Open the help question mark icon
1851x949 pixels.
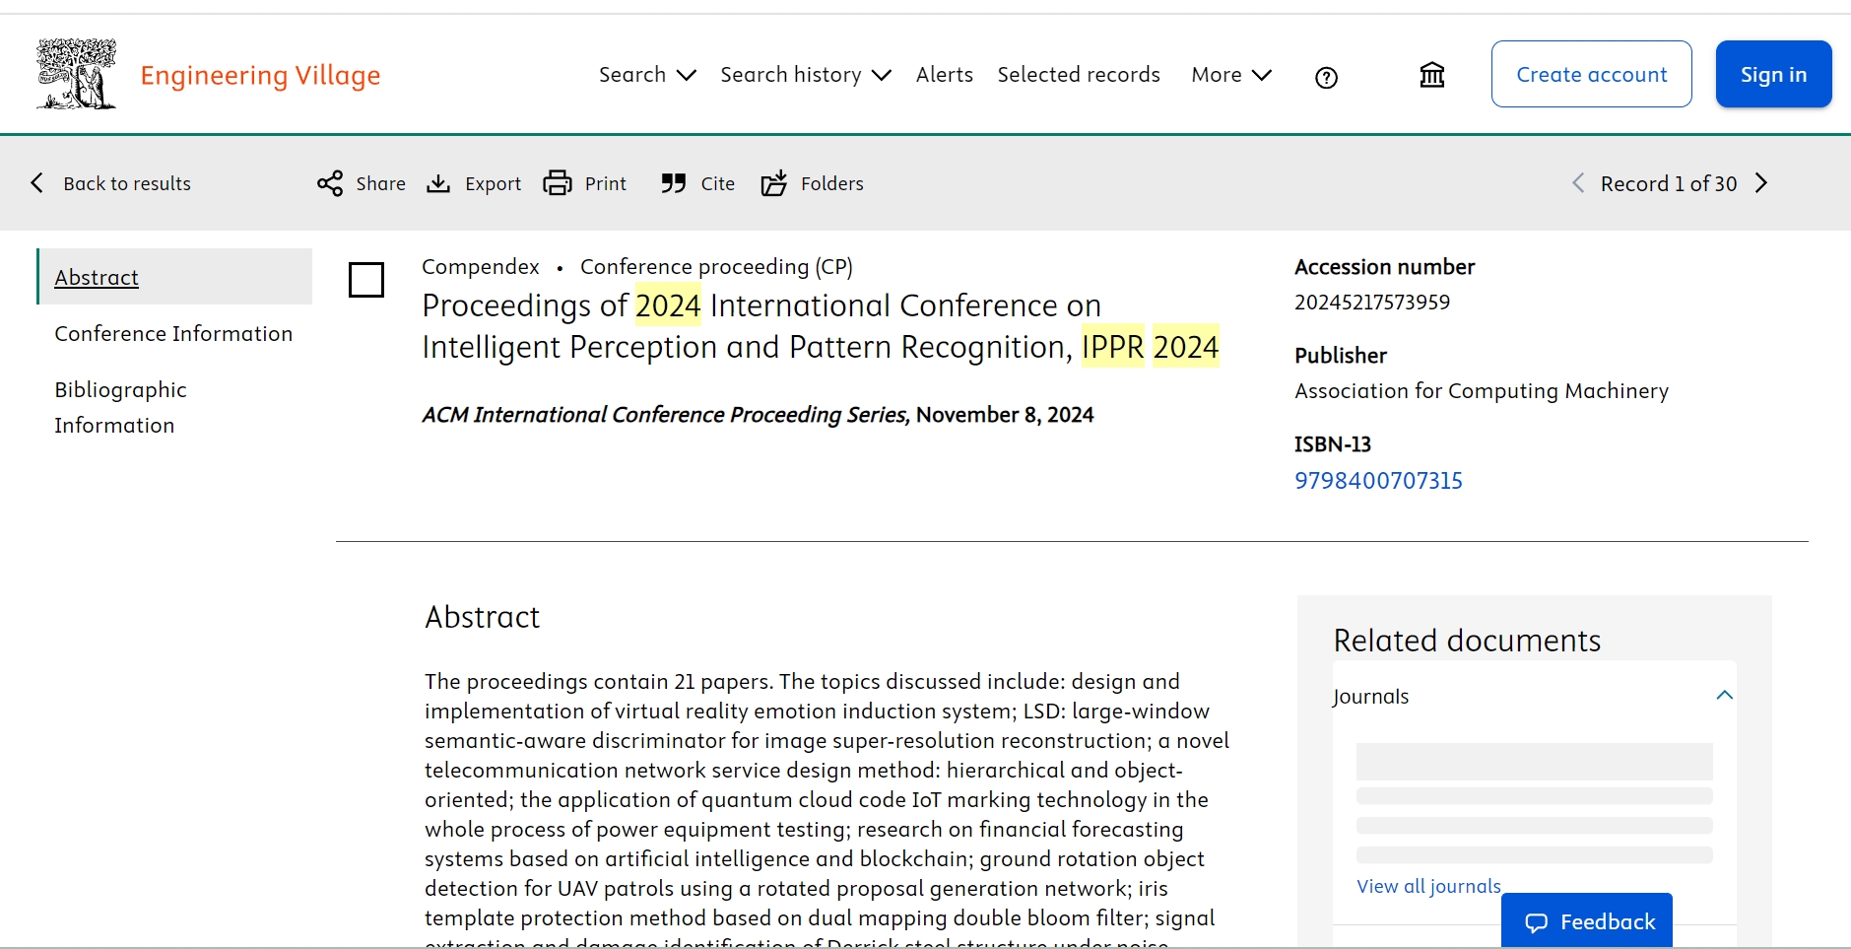[1326, 77]
